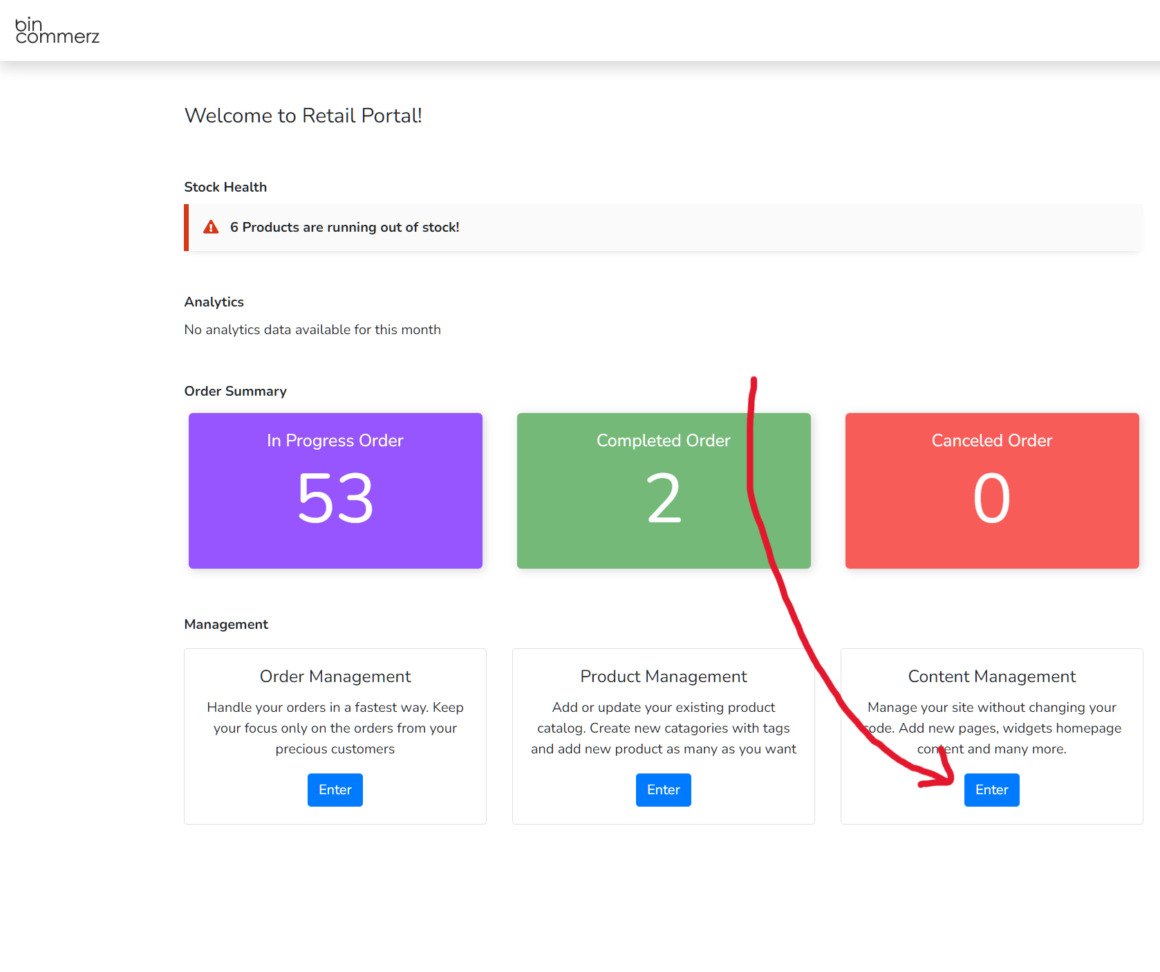Viewport: 1160px width, 972px height.
Task: Click the In Progress Order card title
Action: (x=335, y=441)
